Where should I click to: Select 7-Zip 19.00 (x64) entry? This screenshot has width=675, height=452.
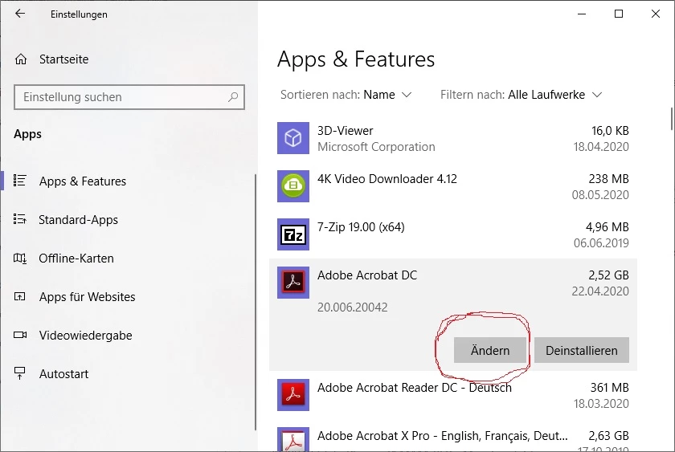tap(361, 227)
